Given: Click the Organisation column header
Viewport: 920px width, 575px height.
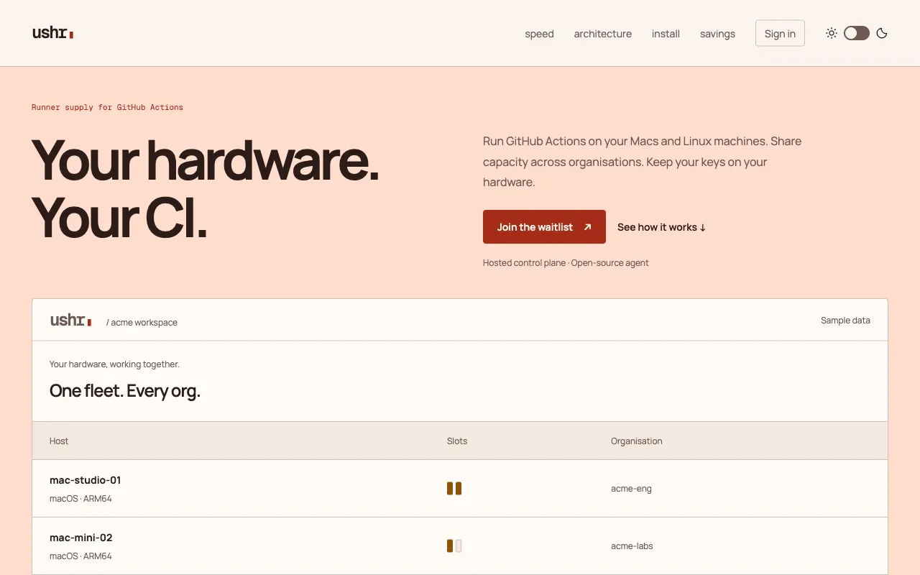Looking at the screenshot, I should 637,441.
